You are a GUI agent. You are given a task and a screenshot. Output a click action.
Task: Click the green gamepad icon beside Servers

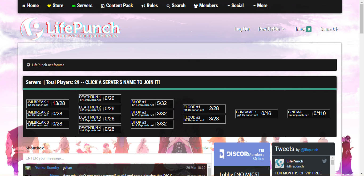pos(74,6)
